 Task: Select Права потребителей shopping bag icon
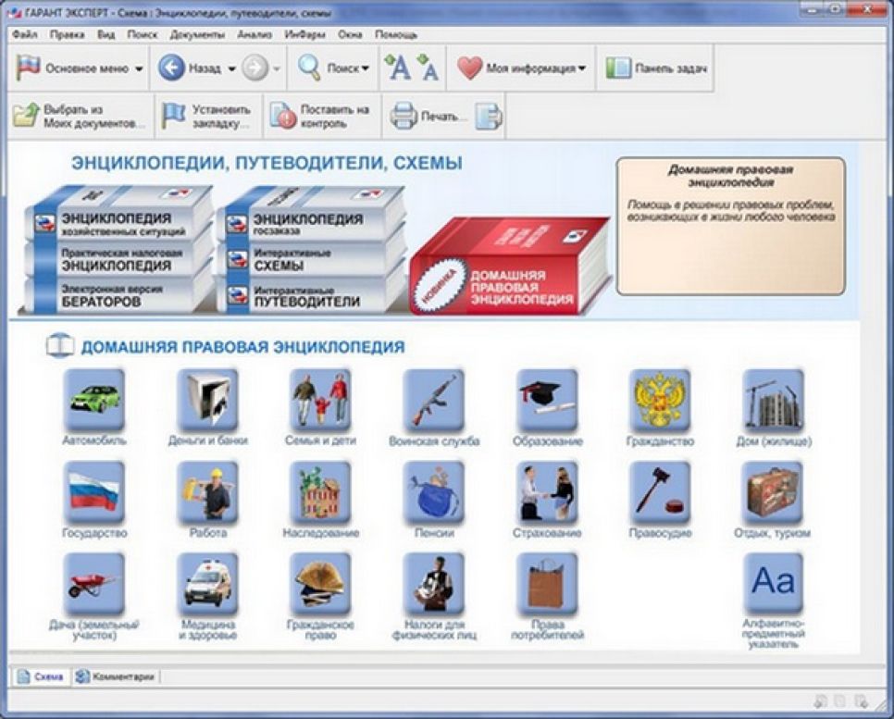(x=547, y=583)
